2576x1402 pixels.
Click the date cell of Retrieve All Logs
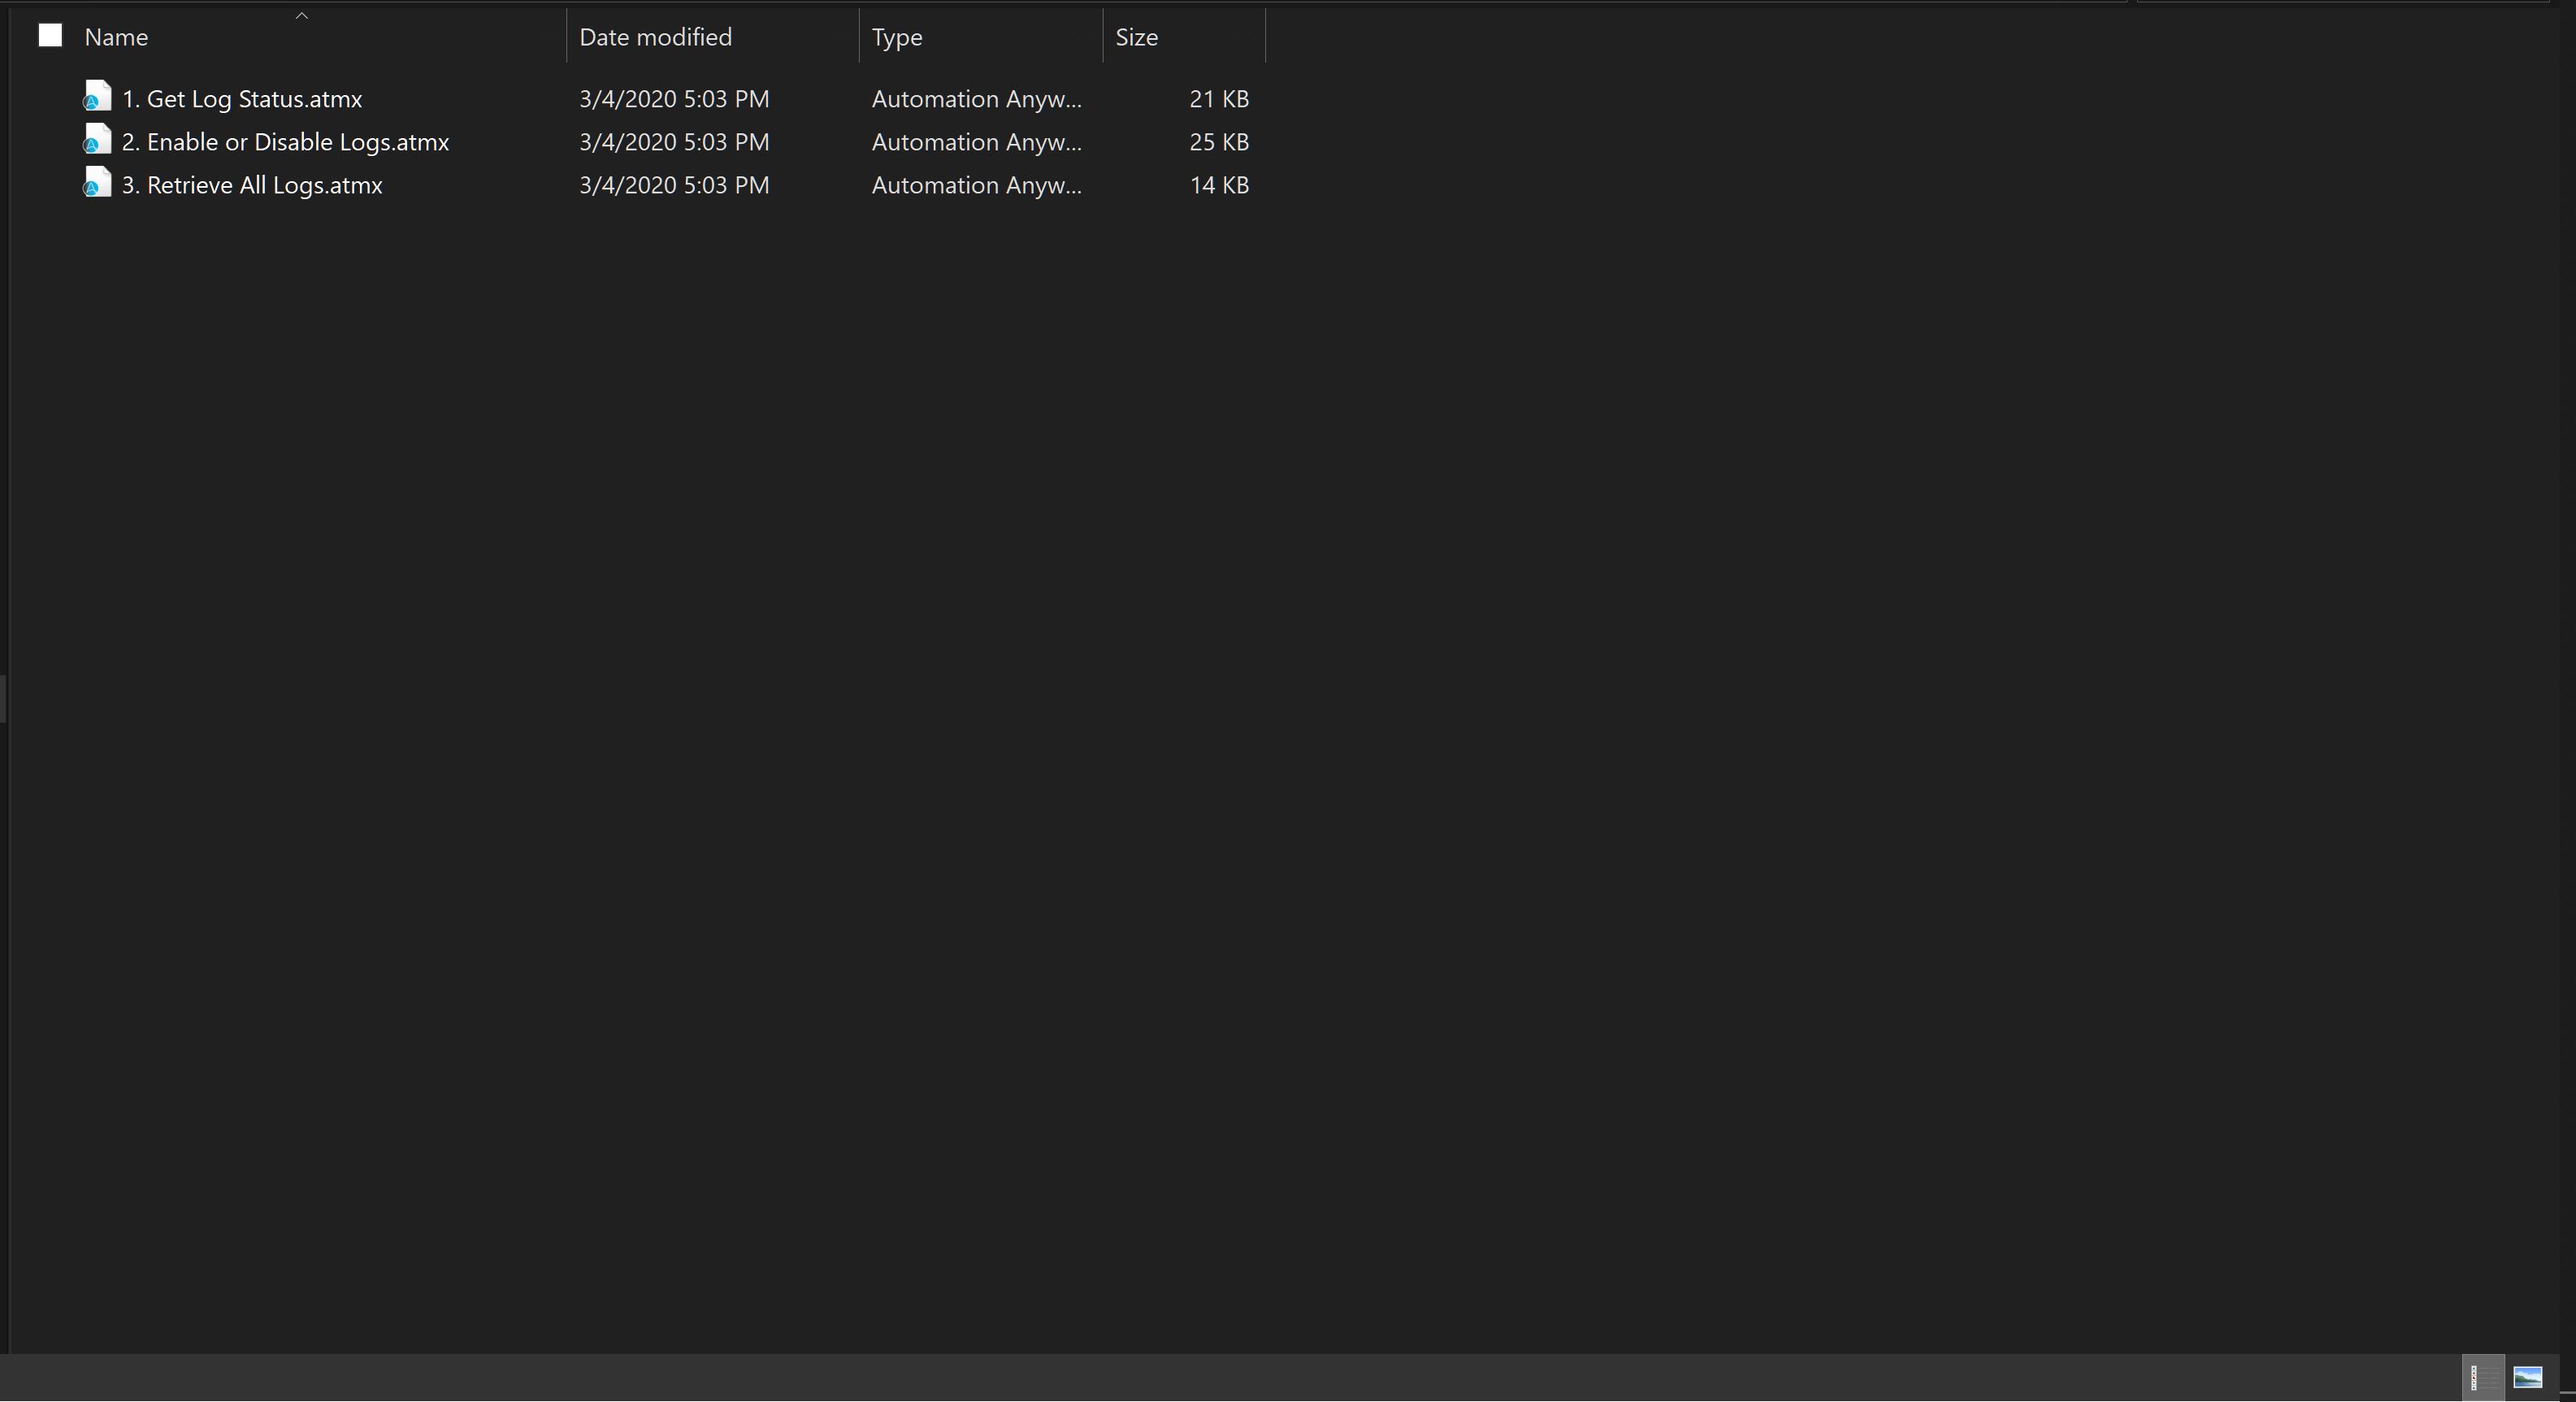tap(674, 185)
